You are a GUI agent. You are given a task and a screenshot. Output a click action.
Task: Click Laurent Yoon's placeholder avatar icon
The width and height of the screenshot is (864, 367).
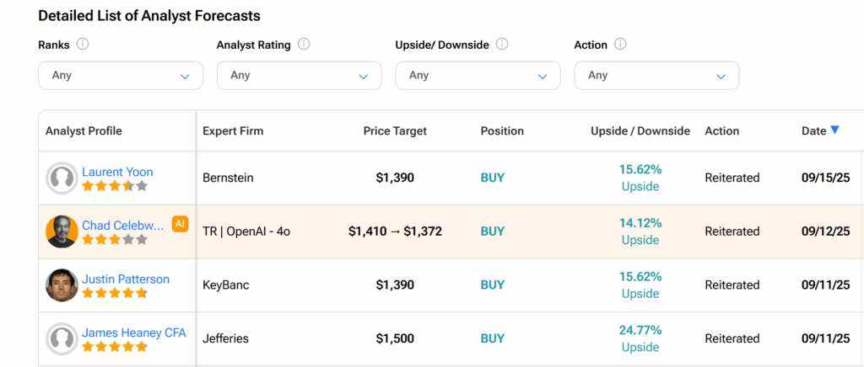pos(62,178)
